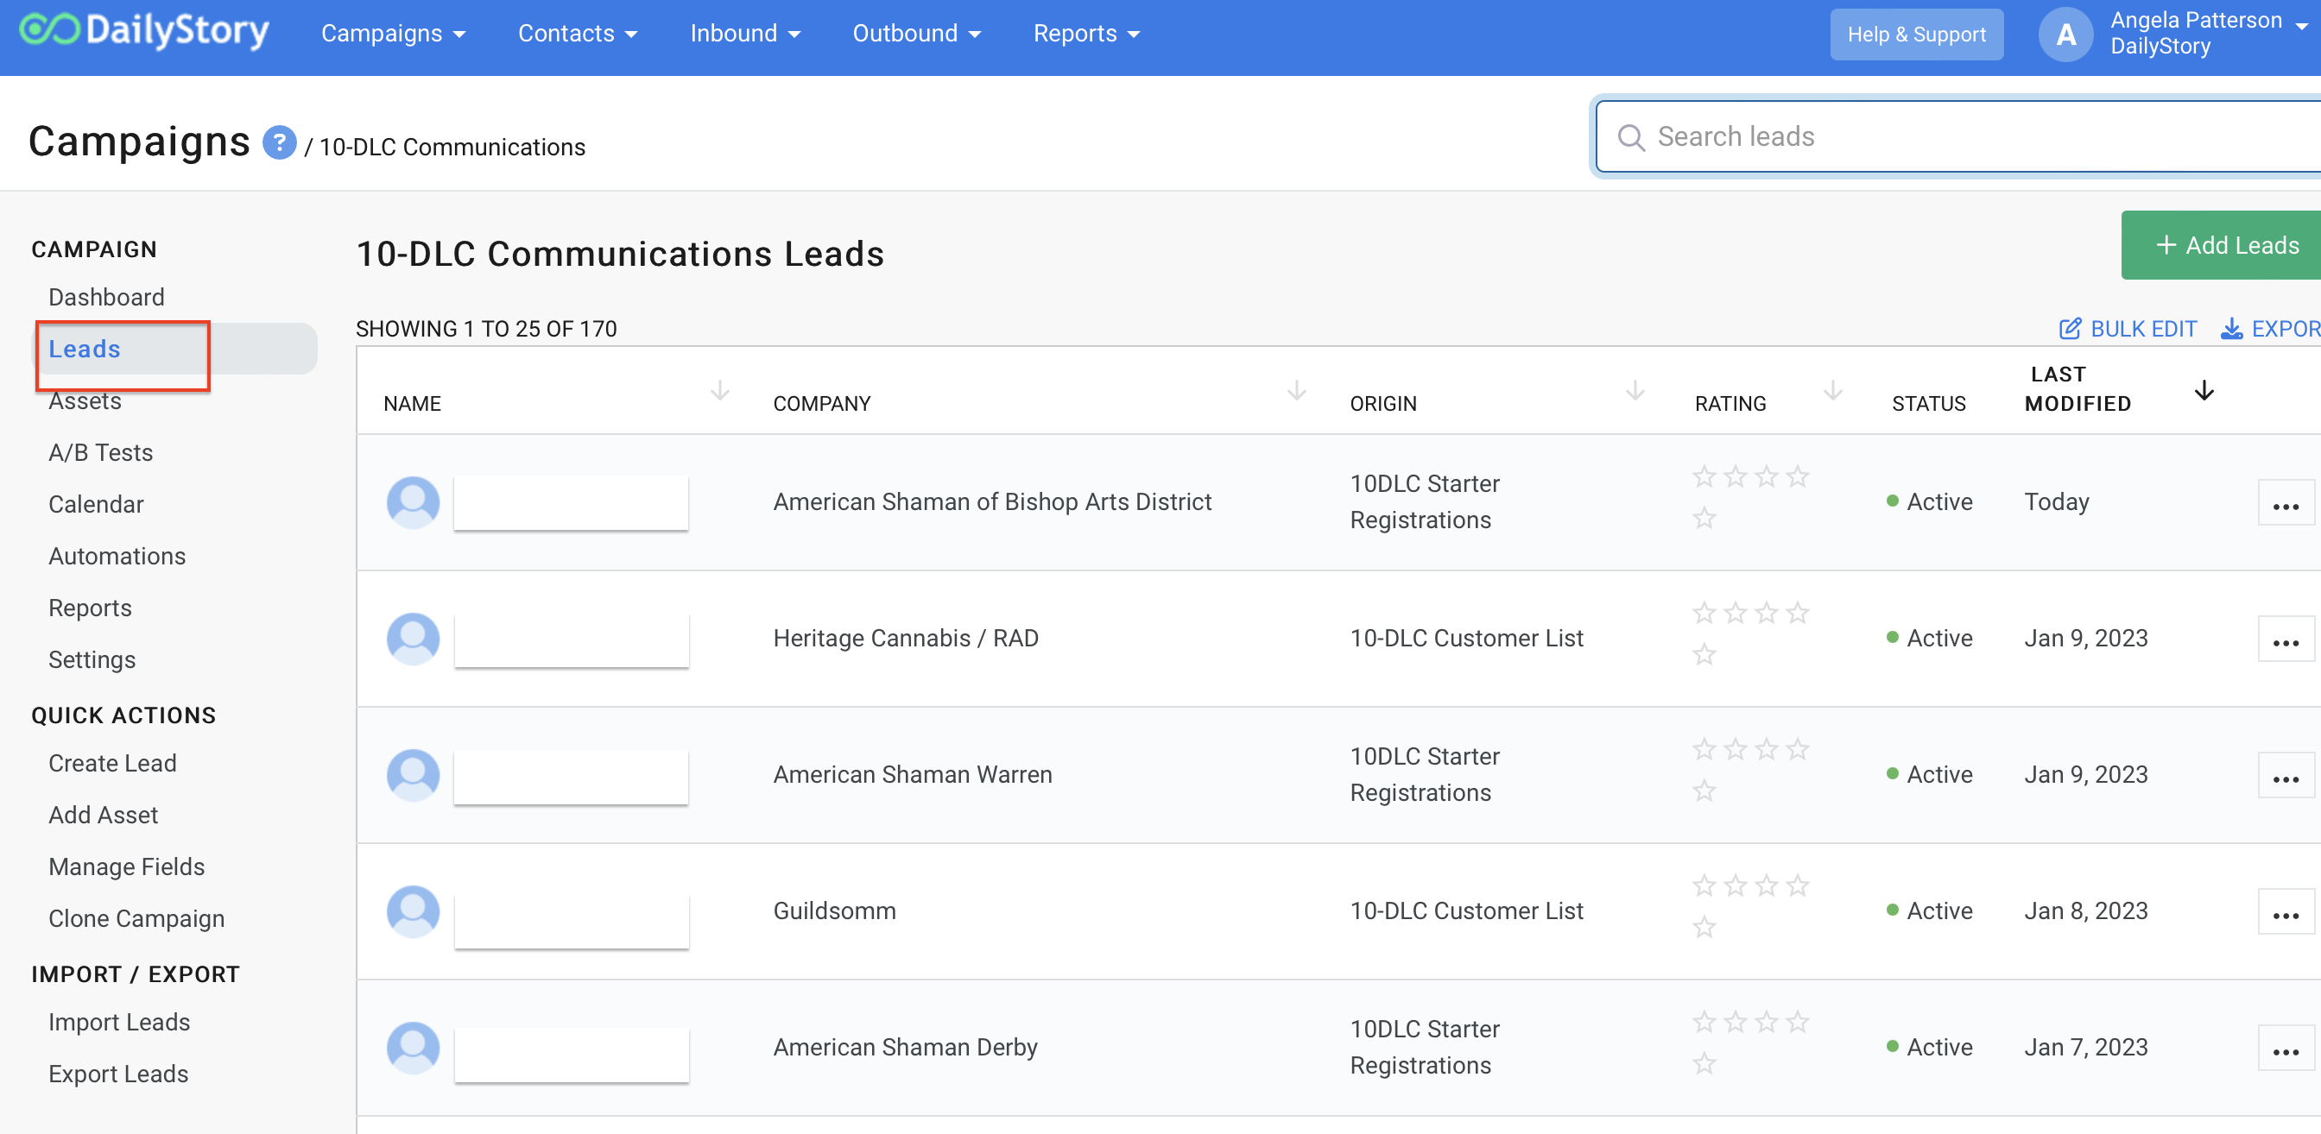This screenshot has height=1134, width=2321.
Task: Open more options for Heritage Cannabis row
Action: click(x=2286, y=639)
